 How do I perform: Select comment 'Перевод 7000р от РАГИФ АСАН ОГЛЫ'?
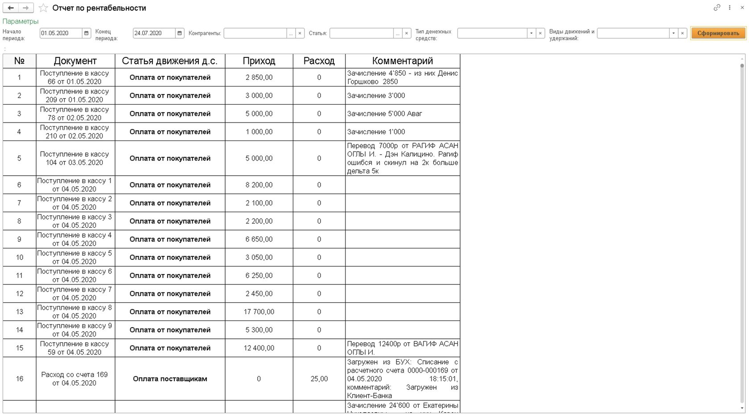tap(403, 158)
